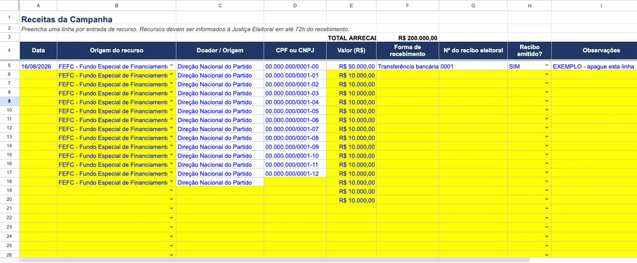Click the TOTAL ARRECADADO label cell
The width and height of the screenshot is (637, 263).
351,38
